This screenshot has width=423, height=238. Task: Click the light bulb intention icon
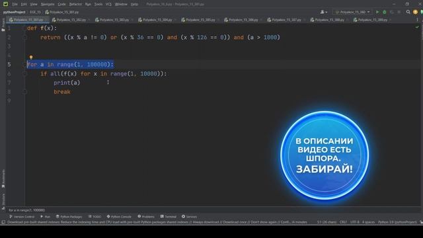pyautogui.click(x=31, y=58)
